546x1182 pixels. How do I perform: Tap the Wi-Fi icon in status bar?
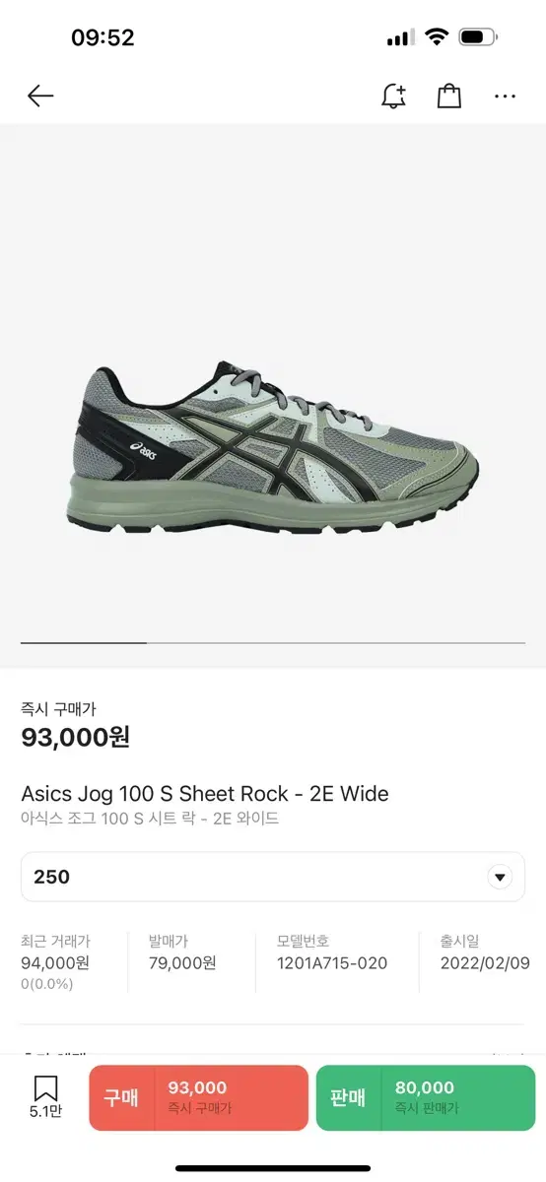(436, 38)
